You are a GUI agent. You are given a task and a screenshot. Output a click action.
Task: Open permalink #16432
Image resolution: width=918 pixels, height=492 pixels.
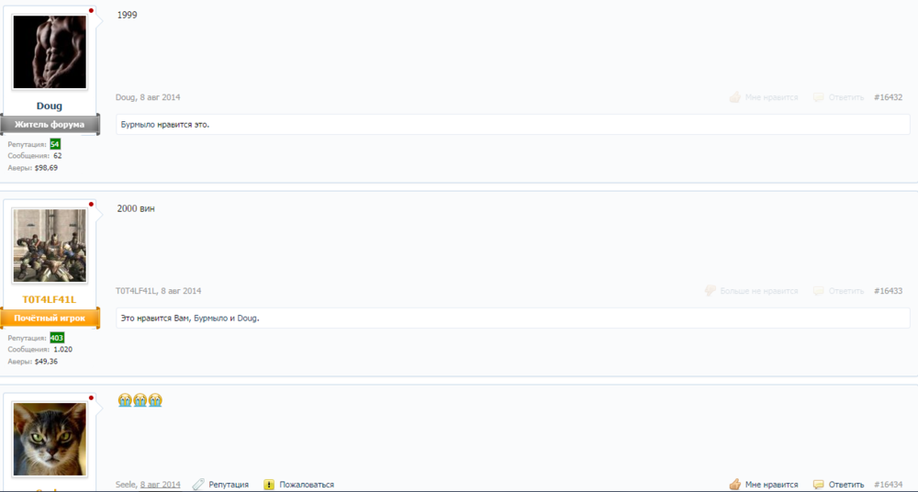pos(888,97)
